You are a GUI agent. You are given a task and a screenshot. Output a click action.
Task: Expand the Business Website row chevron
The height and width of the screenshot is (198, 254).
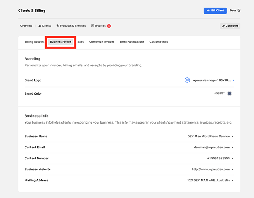pyautogui.click(x=232, y=170)
